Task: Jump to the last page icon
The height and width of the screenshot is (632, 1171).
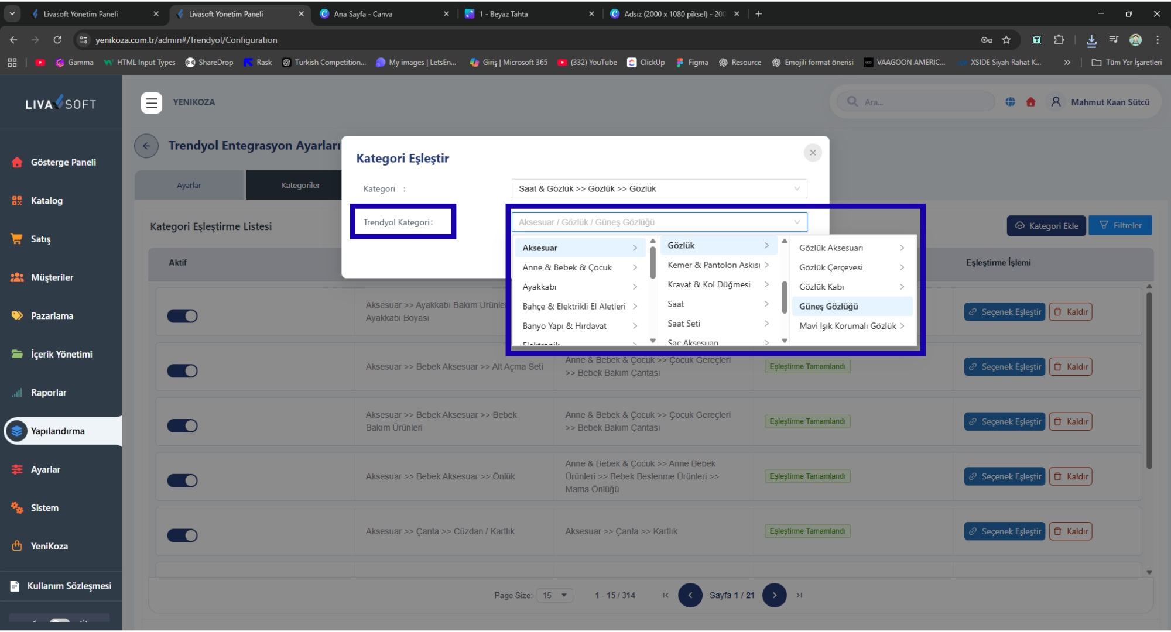Action: click(x=799, y=595)
